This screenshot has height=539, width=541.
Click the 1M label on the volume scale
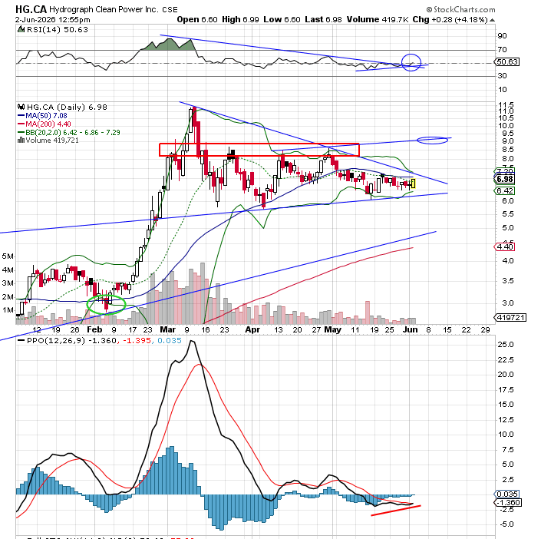8,309
